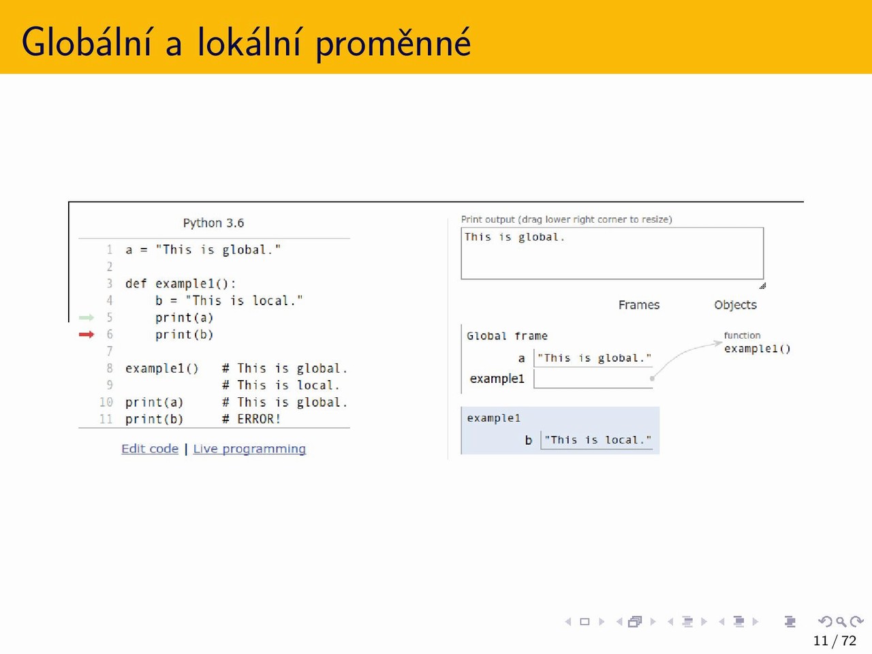
Task: Click the search magnifier icon
Action: click(841, 621)
